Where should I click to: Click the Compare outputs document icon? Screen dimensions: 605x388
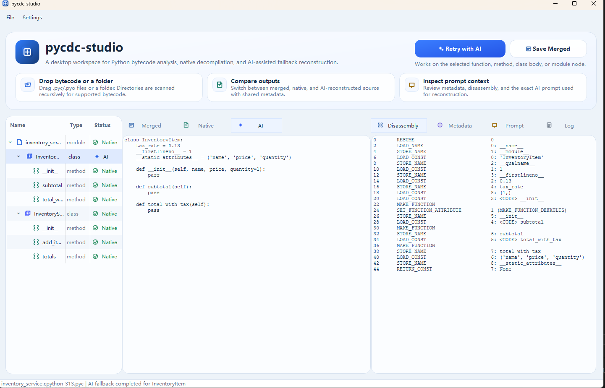coord(220,85)
